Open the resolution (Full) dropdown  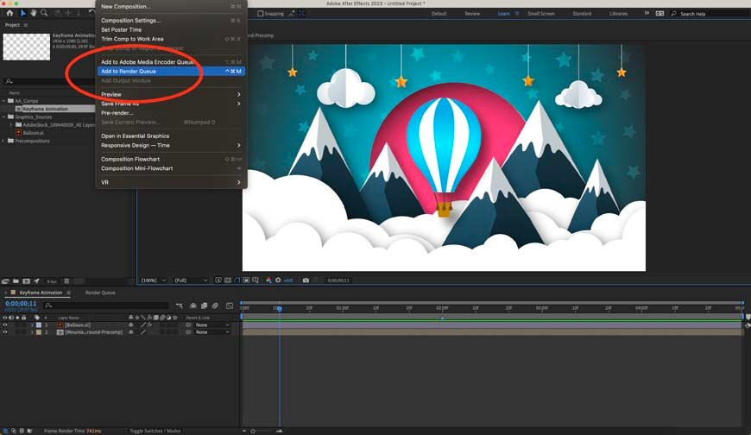pos(191,281)
